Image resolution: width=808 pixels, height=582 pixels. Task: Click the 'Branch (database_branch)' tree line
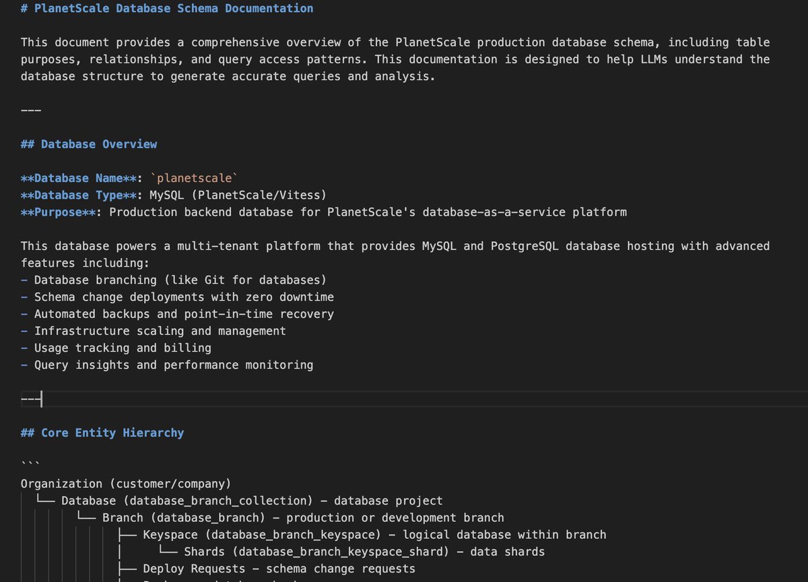pyautogui.click(x=290, y=518)
